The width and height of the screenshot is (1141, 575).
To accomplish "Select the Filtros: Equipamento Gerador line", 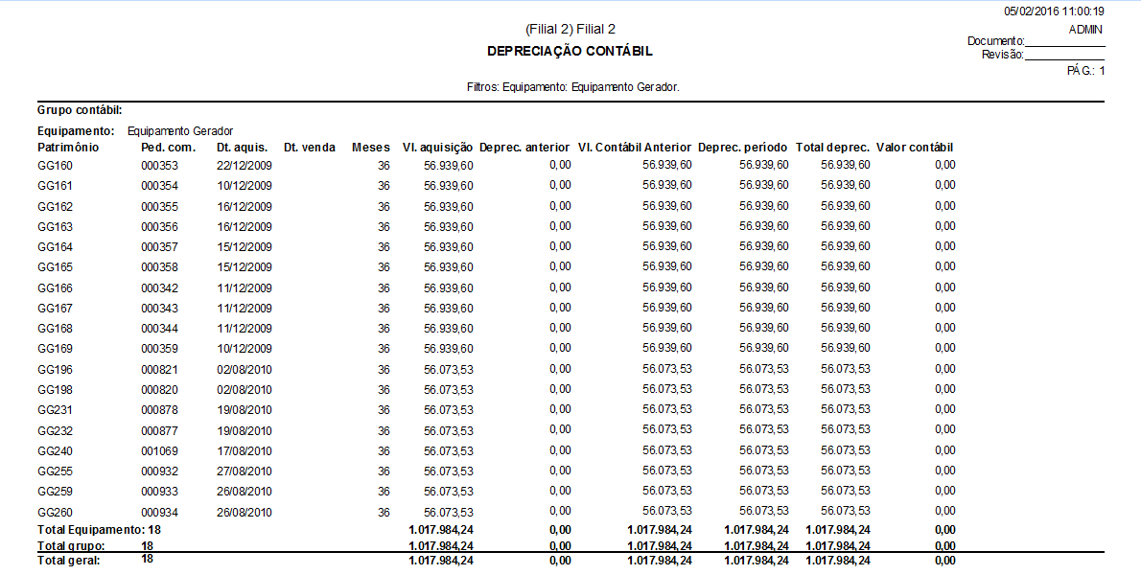I will (x=572, y=87).
